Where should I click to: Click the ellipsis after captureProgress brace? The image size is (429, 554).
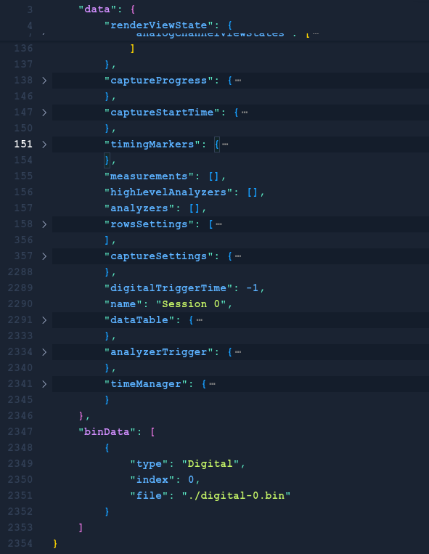coord(238,81)
